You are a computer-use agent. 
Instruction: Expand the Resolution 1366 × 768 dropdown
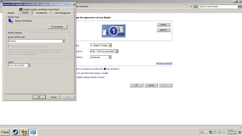pos(117,51)
